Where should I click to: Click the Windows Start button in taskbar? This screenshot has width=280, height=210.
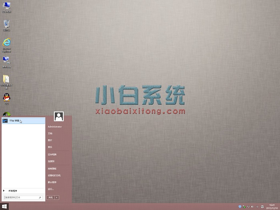point(4,206)
